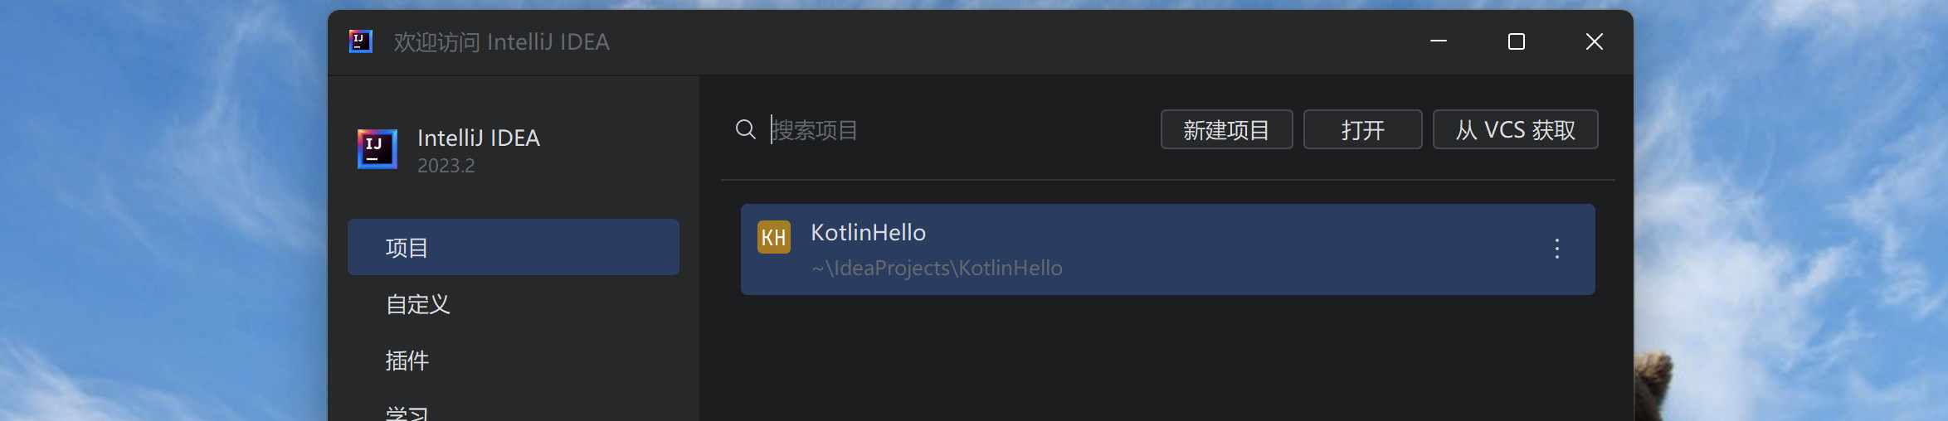
Task: Maximize the IntelliJ IDEA welcome window
Action: [1517, 41]
